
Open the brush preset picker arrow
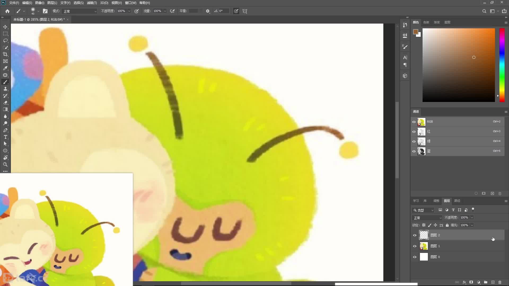38,11
